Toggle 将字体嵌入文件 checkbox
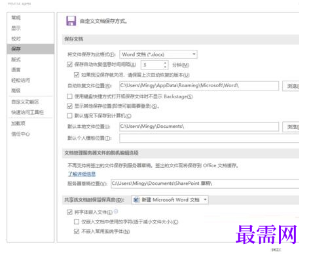This screenshot has width=309, height=255. pos(69,212)
